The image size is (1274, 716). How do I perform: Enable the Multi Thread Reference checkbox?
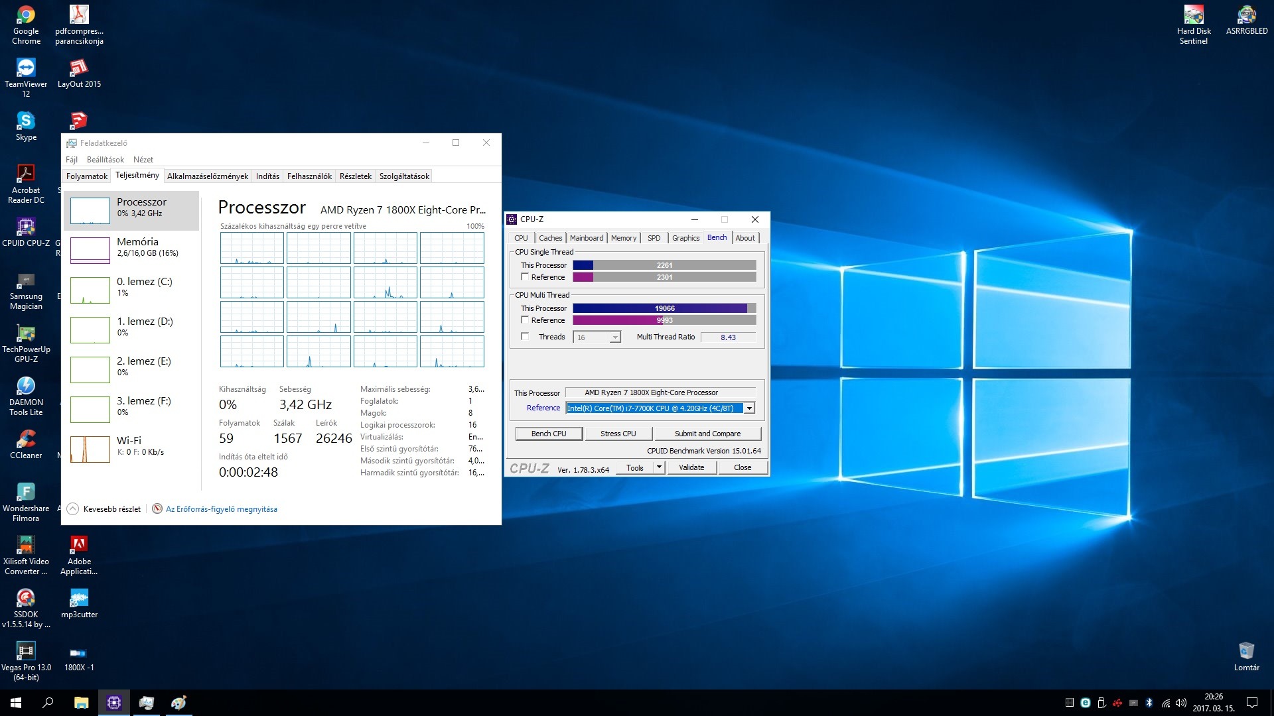tap(525, 320)
